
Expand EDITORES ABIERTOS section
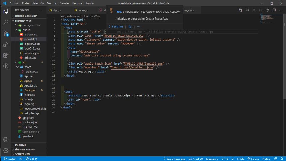(29, 16)
